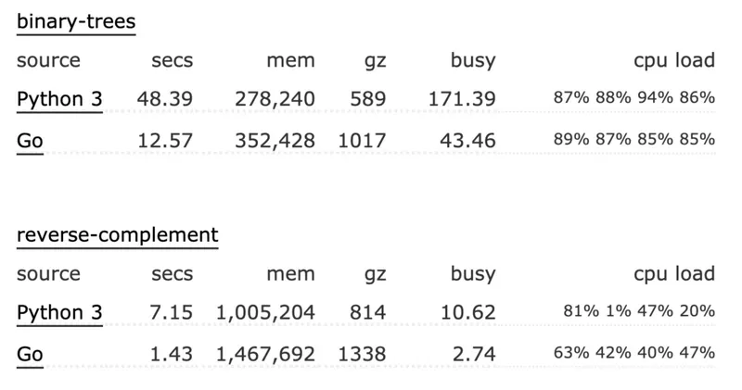Click the source header in reverse-complement table

tap(48, 274)
